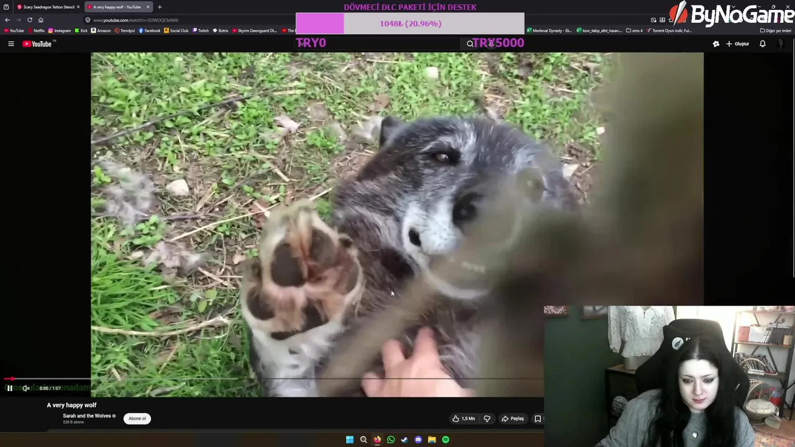
Task: Click the A very happy wolf title
Action: 71,405
